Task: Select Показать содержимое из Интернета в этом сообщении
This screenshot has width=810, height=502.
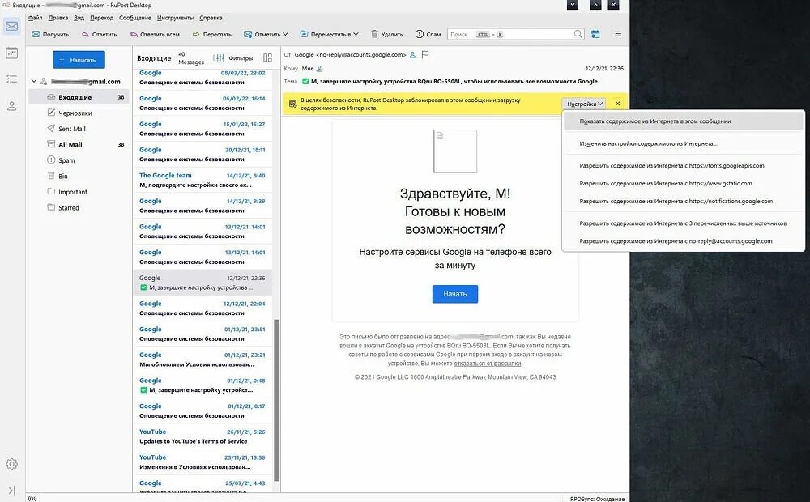Action: tap(683, 121)
